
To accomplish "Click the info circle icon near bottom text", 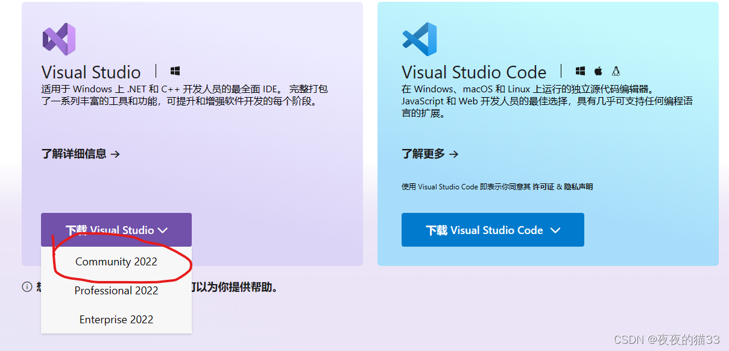I will [27, 287].
